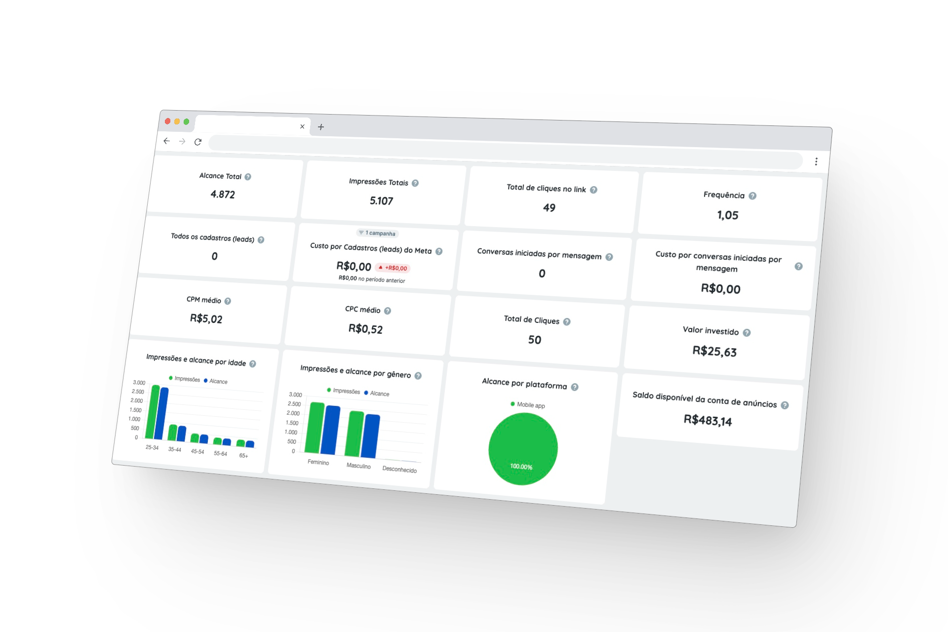Click help icon beside Impressões Totais

click(415, 183)
